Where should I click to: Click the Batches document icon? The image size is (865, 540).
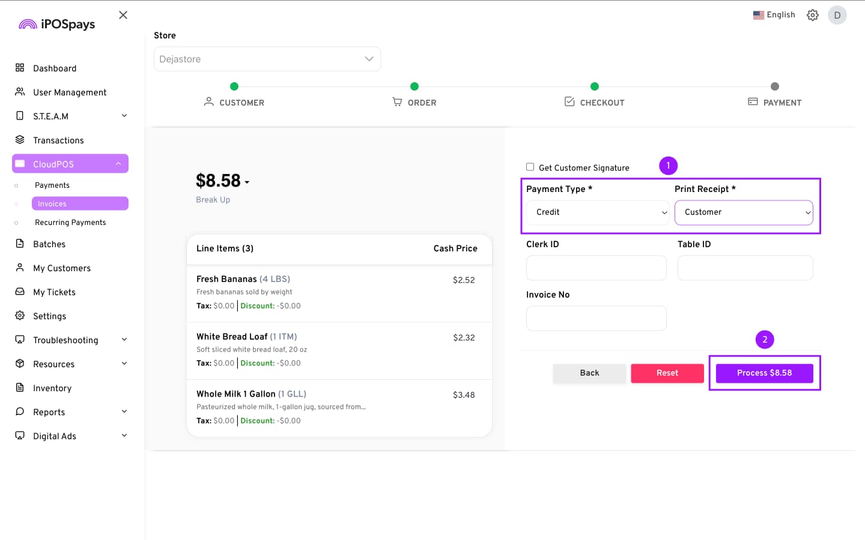pos(20,244)
